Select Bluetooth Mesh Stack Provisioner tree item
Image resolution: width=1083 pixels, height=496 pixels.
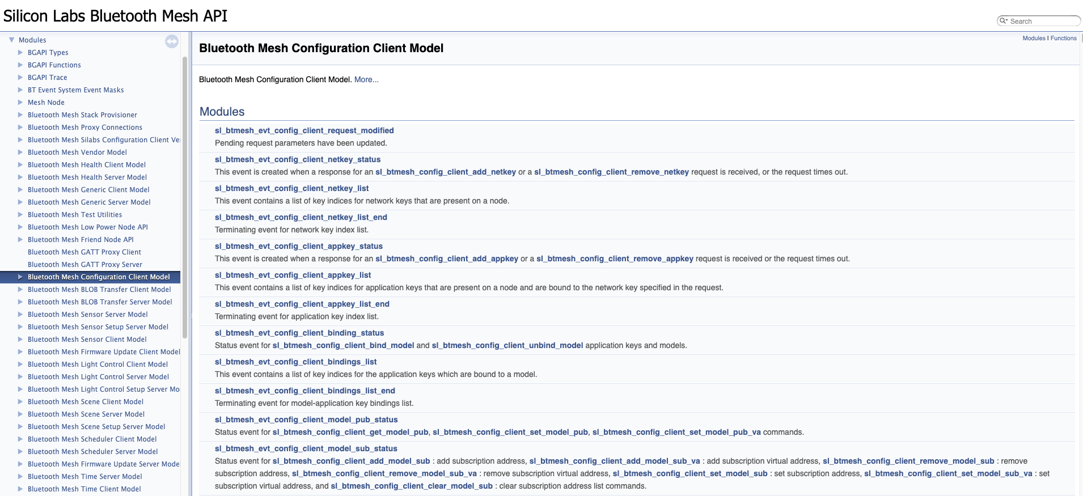tap(82, 115)
